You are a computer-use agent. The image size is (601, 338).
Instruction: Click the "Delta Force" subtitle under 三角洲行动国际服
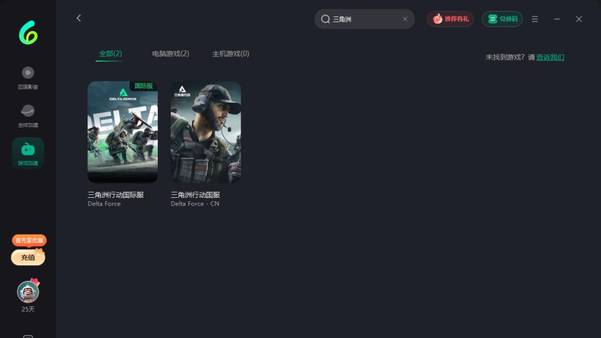click(104, 204)
